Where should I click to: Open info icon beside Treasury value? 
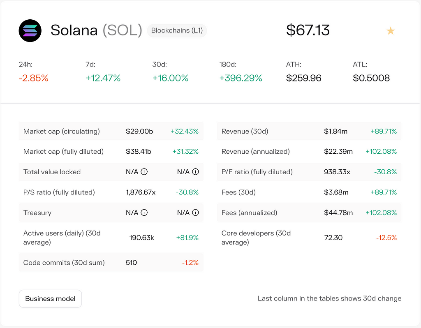[x=144, y=213]
